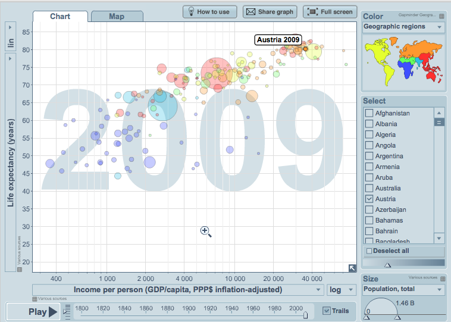Viewport: 451px width, 322px height.
Task: Click the lightbulb How to use button
Action: click(x=210, y=11)
